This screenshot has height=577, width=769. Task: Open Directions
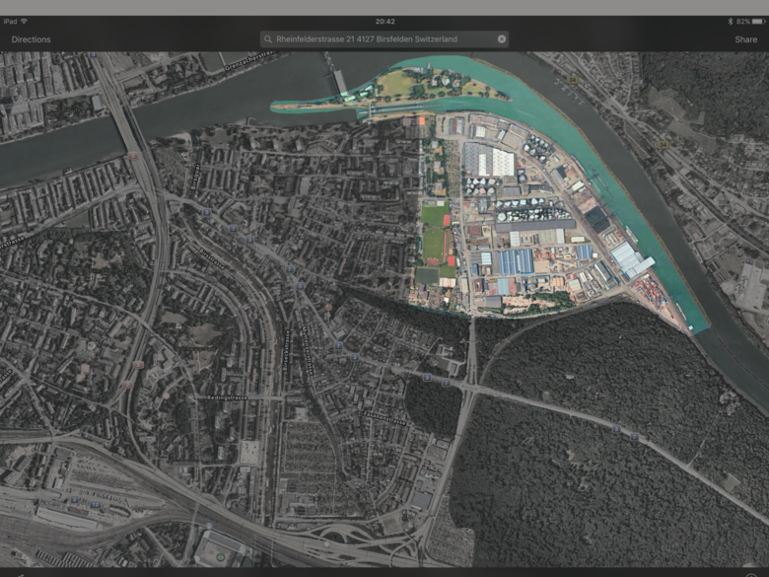(x=31, y=39)
